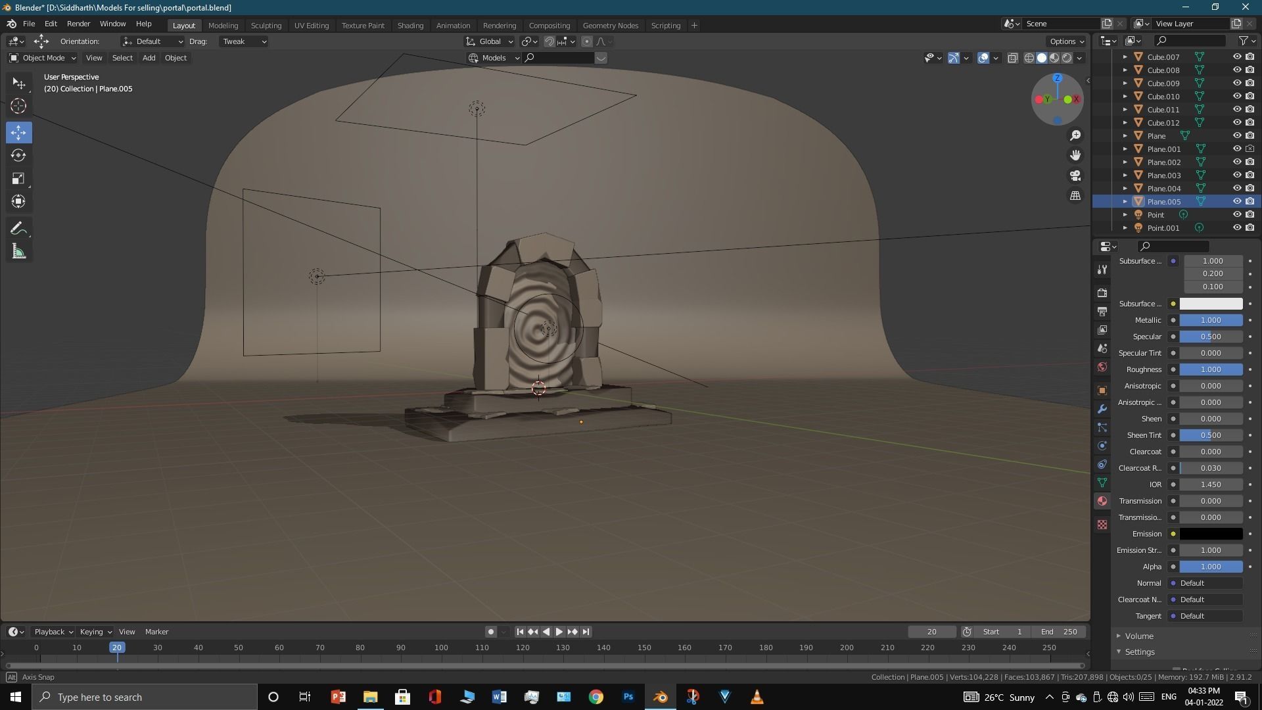Open the Object Data properties tab
The image size is (1262, 710).
(x=1102, y=483)
